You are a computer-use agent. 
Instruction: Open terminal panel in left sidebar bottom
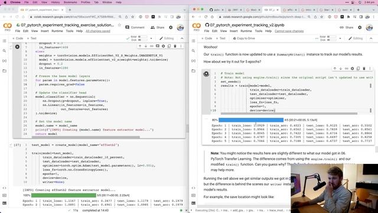point(4,203)
